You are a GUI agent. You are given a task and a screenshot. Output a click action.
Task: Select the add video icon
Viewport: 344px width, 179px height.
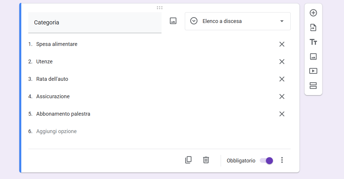coord(313,71)
